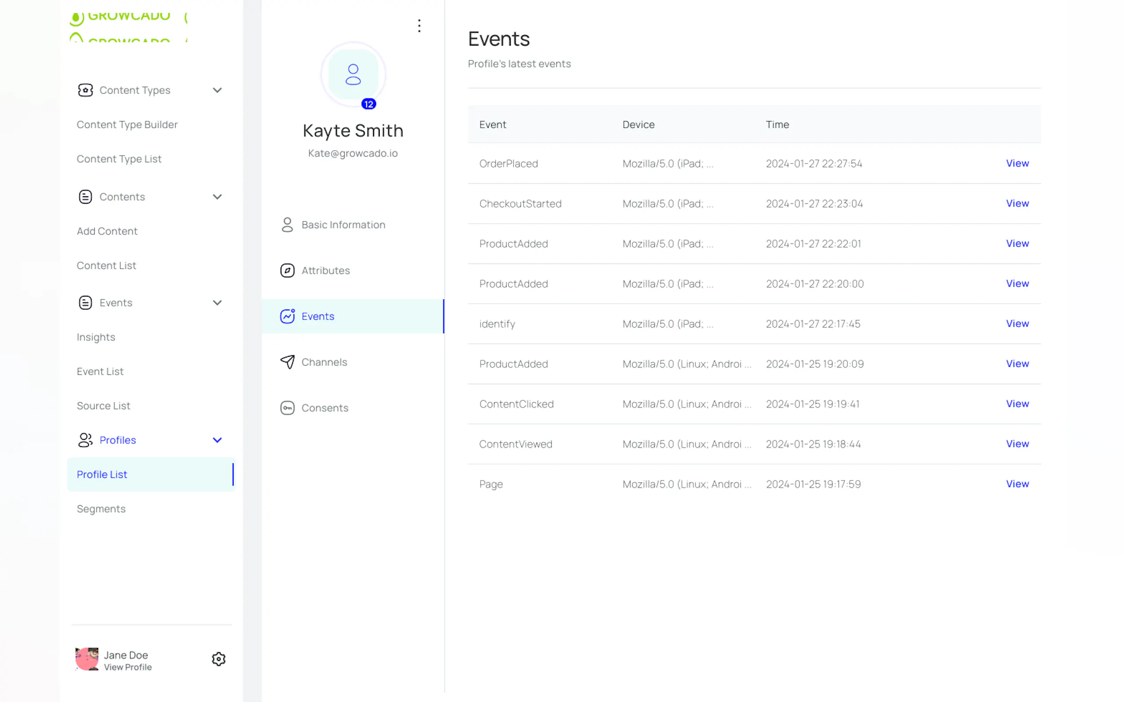Click Jane Doe's avatar thumbnail
Viewport: 1124px width, 702px height.
87,659
